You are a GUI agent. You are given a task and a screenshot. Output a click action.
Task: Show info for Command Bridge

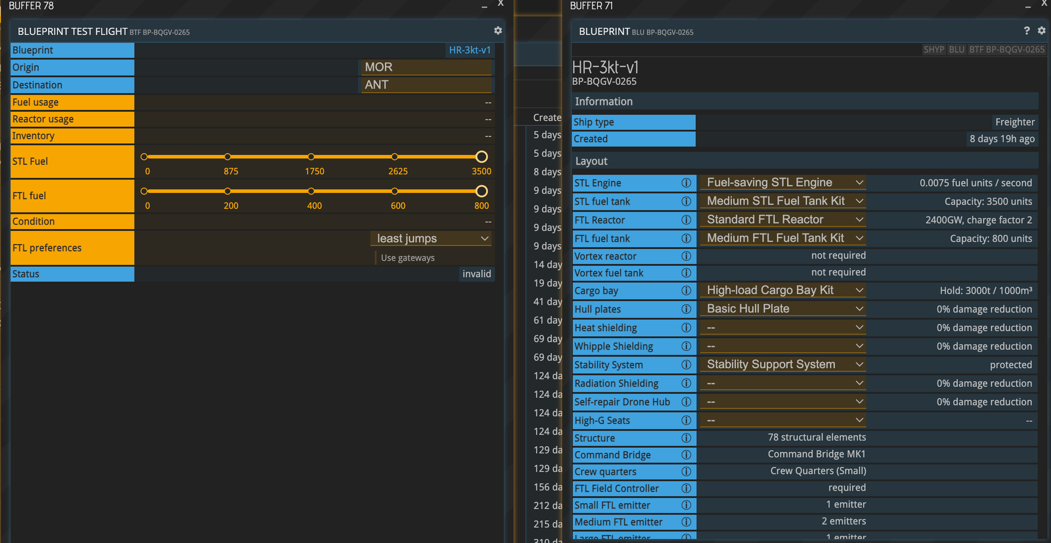(x=686, y=454)
